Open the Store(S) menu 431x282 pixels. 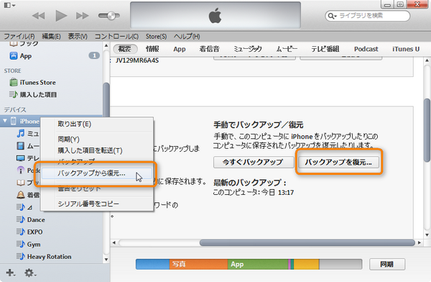pyautogui.click(x=156, y=37)
